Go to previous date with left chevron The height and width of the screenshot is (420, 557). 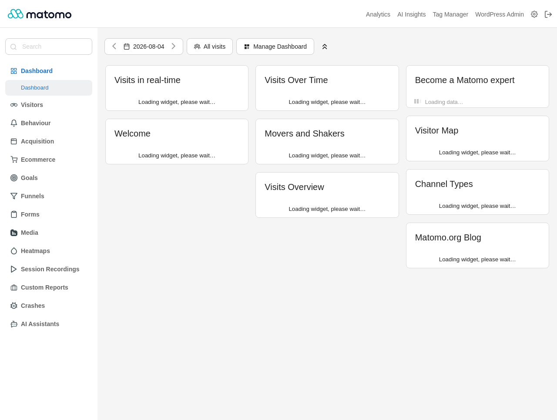point(114,47)
